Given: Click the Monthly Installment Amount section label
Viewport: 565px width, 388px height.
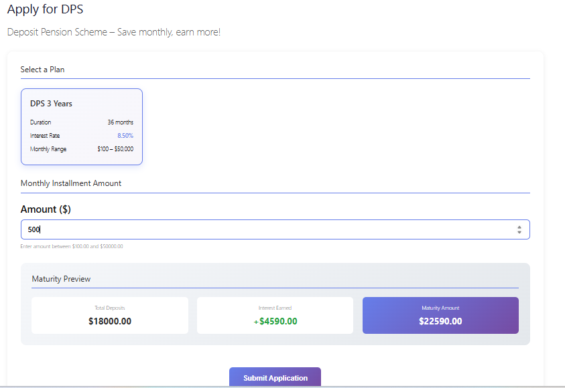Looking at the screenshot, I should [70, 183].
